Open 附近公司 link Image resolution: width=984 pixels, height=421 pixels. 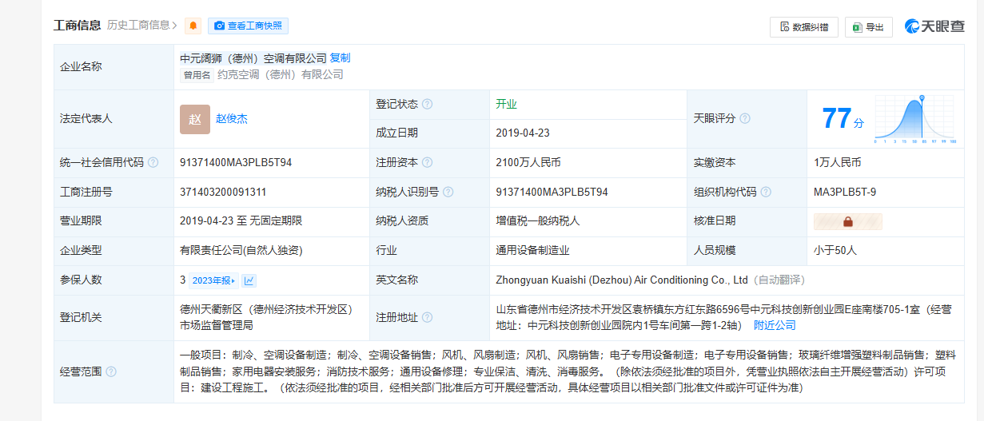pos(775,325)
